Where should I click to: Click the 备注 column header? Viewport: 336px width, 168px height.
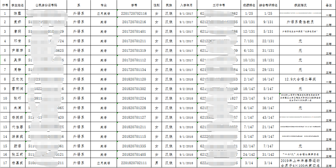[x=329, y=5]
